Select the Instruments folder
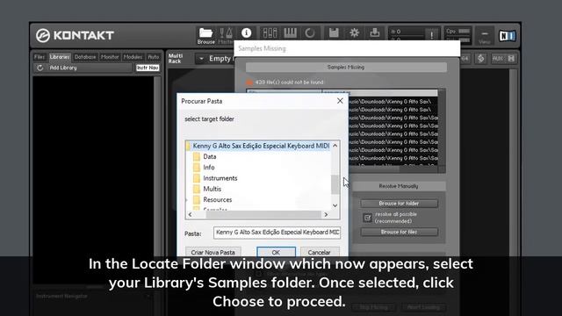The image size is (562, 316). coord(220,178)
